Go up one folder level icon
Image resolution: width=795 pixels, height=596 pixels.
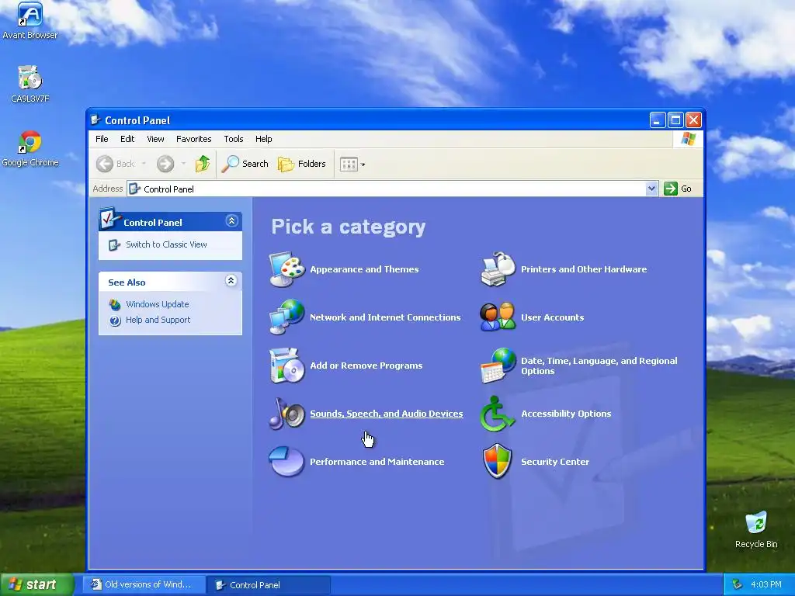[203, 164]
